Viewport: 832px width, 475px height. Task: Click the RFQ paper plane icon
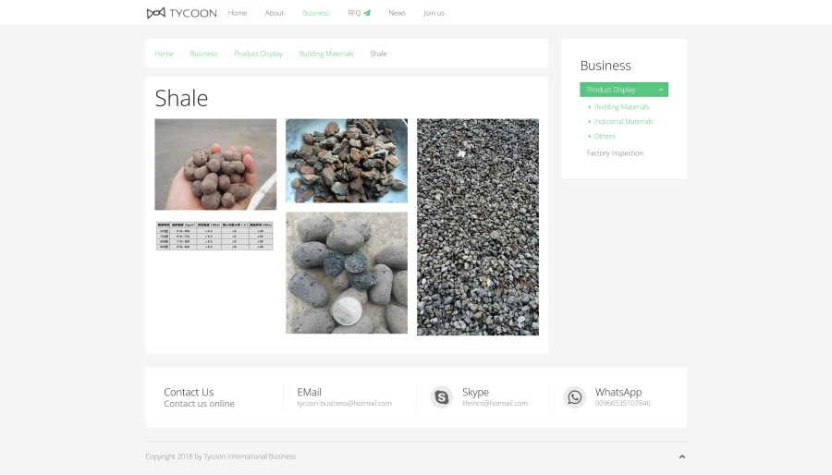pyautogui.click(x=367, y=13)
